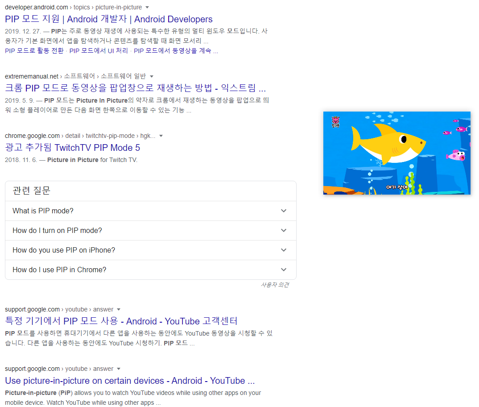The image size is (479, 407).
Task: Open dropdown arrow beside support.google.com breadcrumb above 'Use picture-in-picture'
Action: pos(119,369)
